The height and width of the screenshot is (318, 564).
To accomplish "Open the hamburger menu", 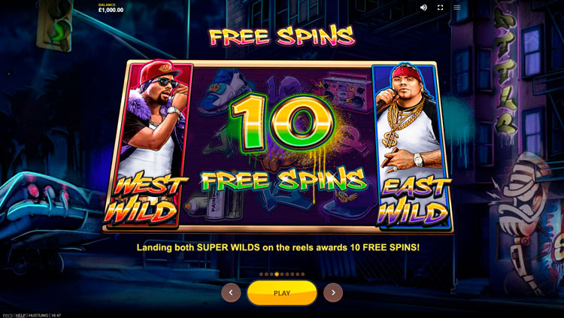I will pos(456,8).
